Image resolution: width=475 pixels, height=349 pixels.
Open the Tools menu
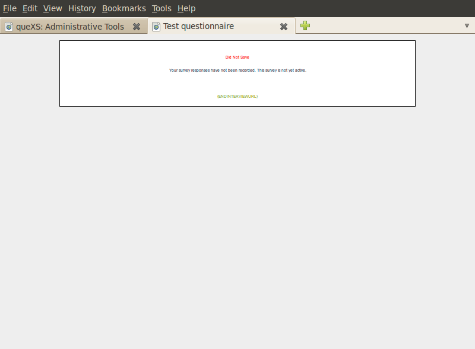click(x=161, y=8)
